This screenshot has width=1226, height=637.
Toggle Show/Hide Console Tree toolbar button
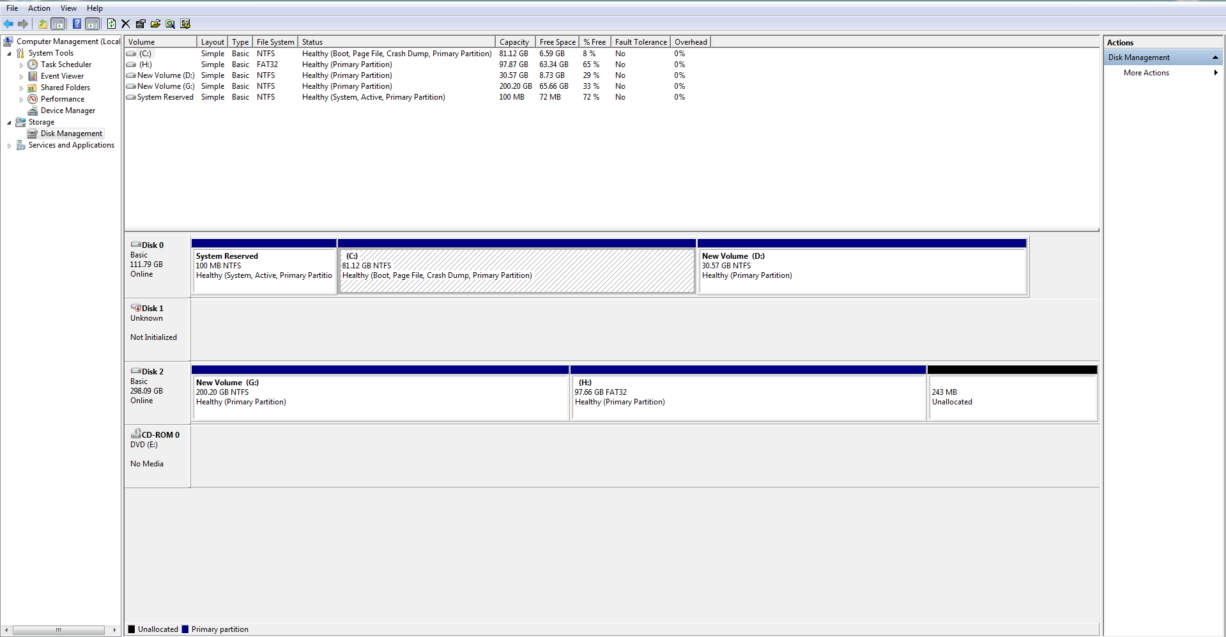[x=57, y=24]
